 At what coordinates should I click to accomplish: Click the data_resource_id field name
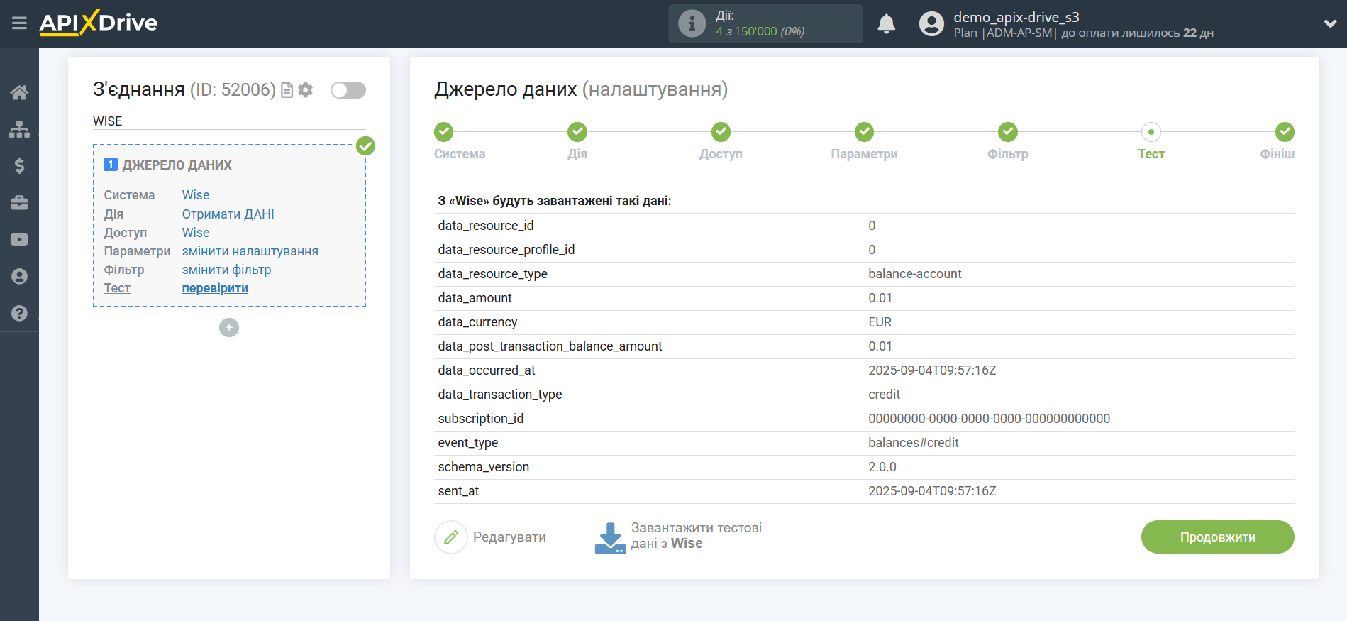tap(485, 226)
